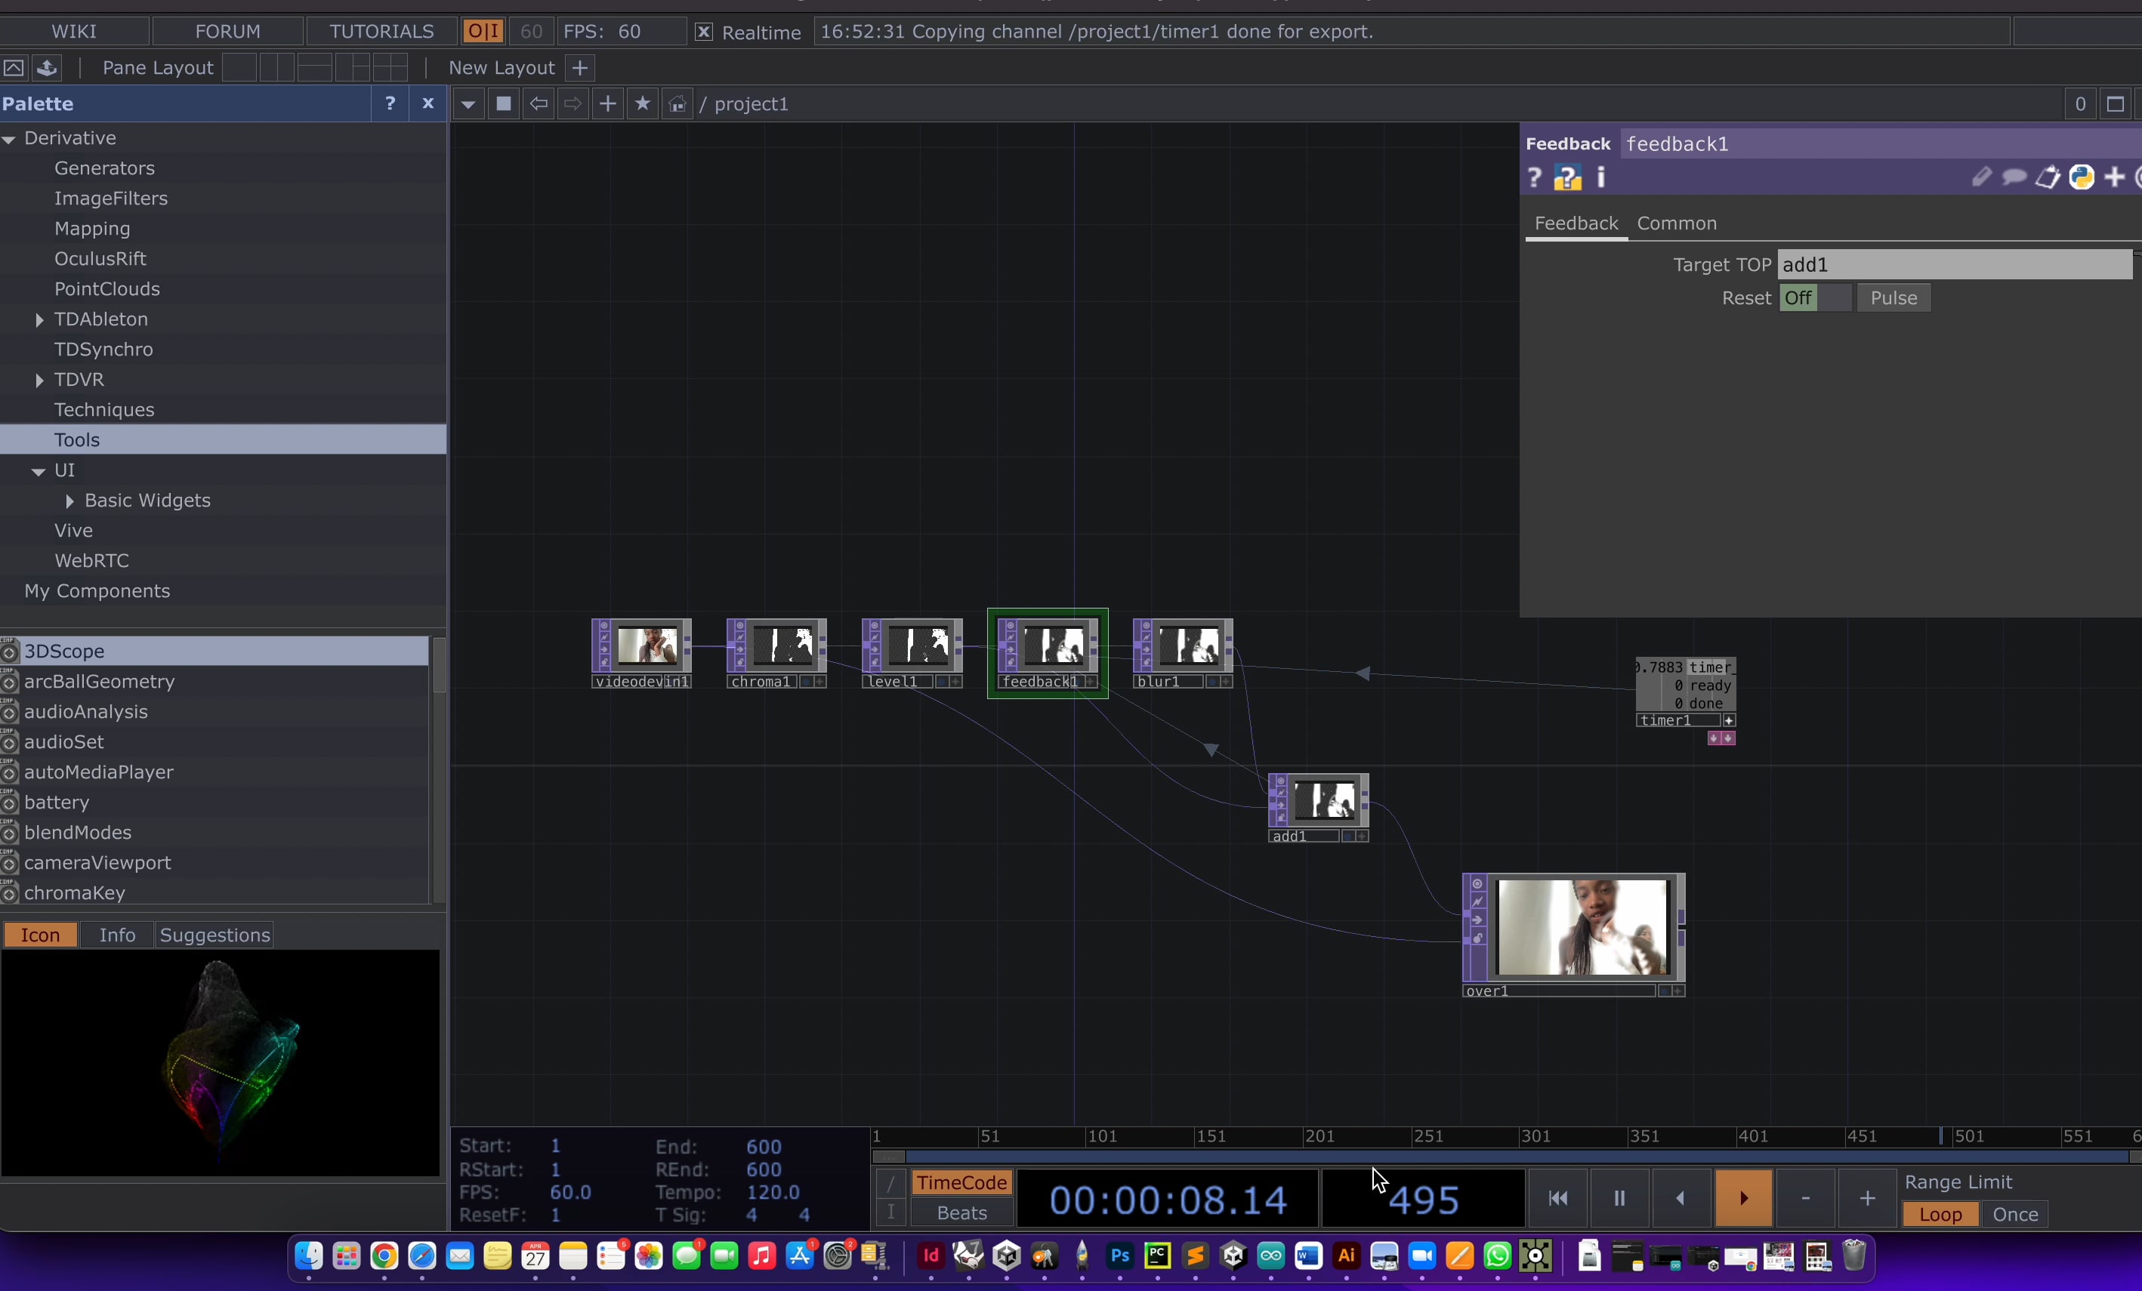Click bookmark star icon in network bar
2142x1291 pixels.
pos(643,104)
